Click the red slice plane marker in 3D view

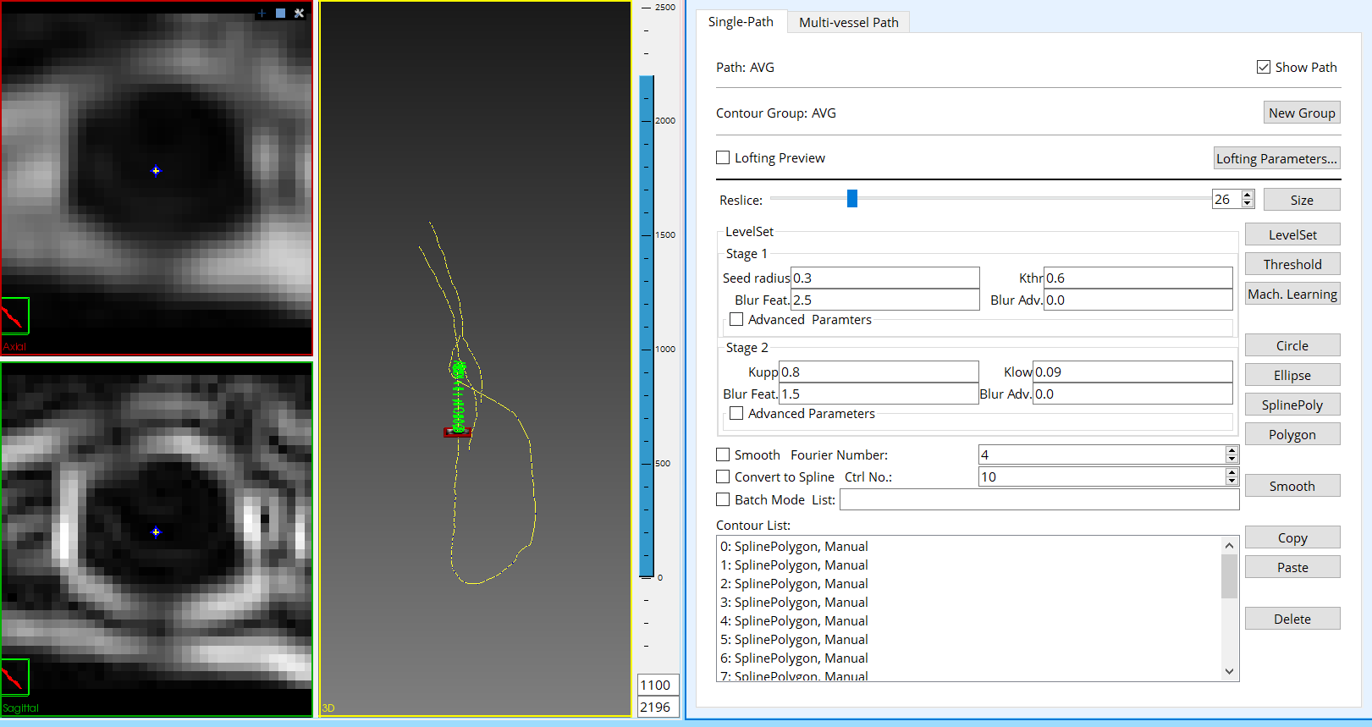click(x=457, y=432)
